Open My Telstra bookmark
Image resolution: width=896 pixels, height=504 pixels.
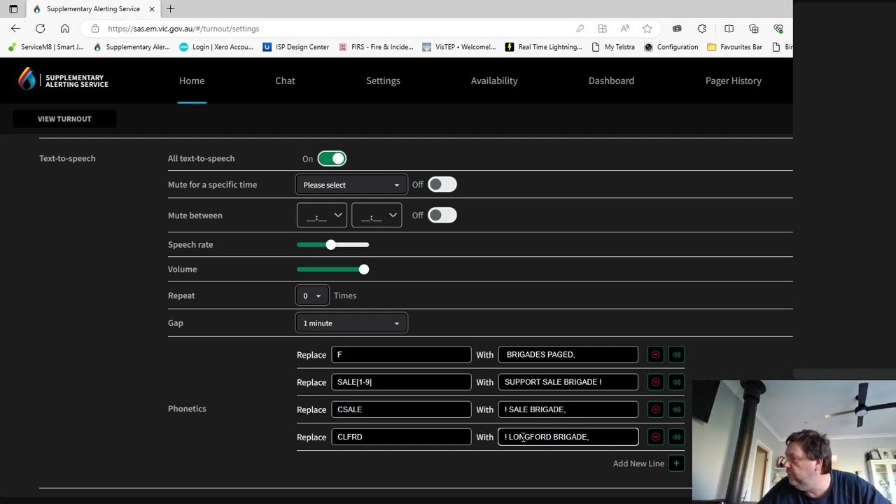tap(613, 47)
